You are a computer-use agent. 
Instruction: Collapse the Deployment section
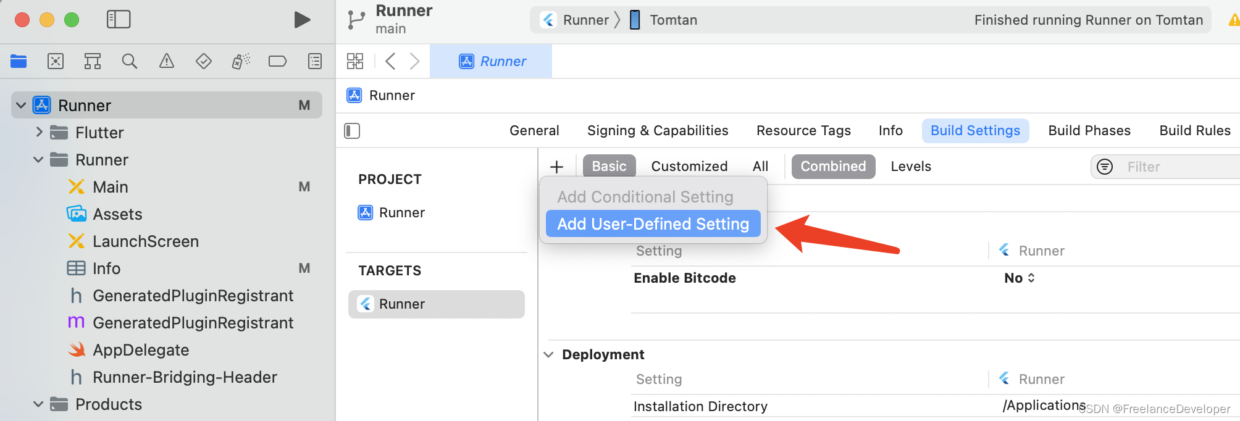pos(548,355)
